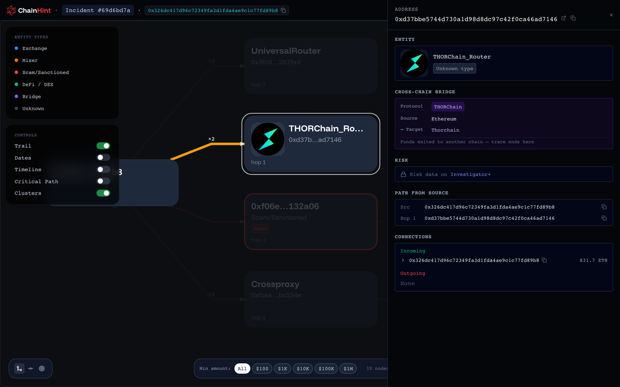Click the ChainHint logo icon

[x=11, y=10]
